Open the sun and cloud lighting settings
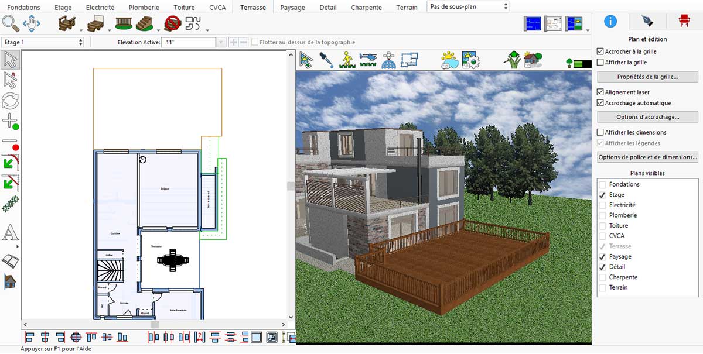The height and width of the screenshot is (354, 703). [x=450, y=60]
